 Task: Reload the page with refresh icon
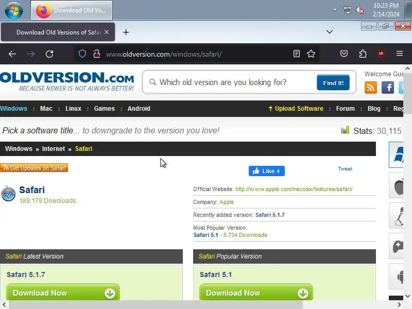(x=49, y=54)
